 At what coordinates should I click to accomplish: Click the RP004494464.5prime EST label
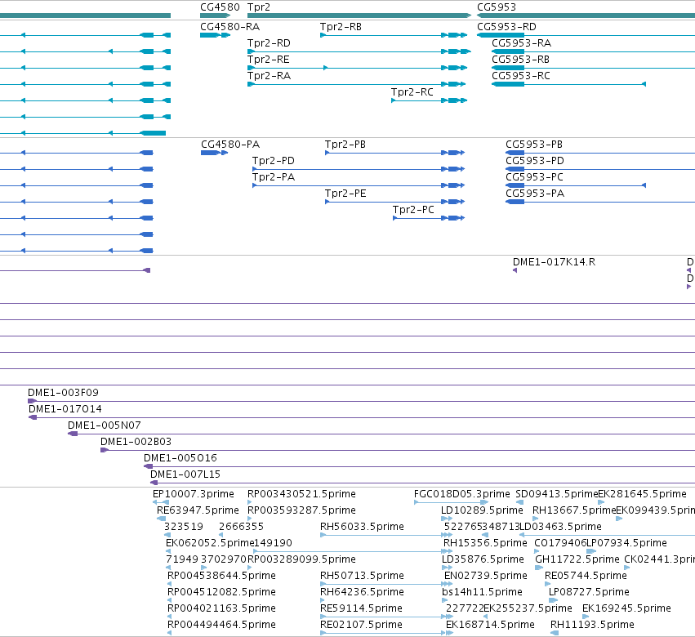[221, 625]
